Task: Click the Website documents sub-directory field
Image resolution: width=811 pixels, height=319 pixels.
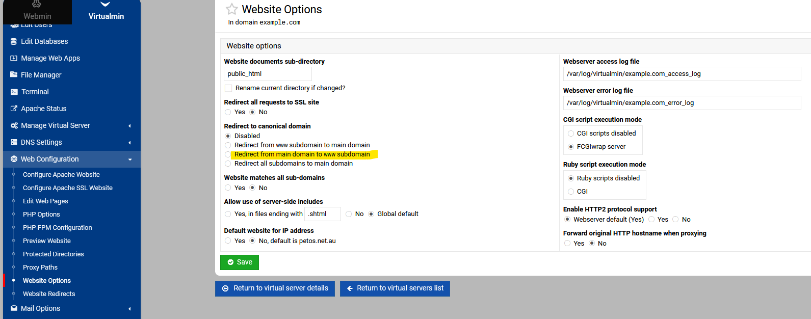Action: (x=260, y=74)
